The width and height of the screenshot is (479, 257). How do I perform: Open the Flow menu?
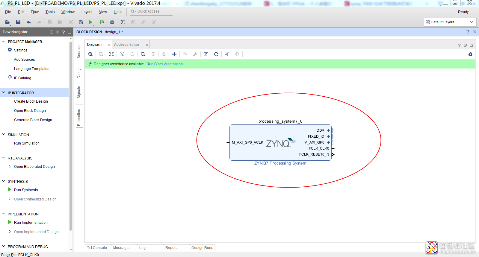click(35, 12)
